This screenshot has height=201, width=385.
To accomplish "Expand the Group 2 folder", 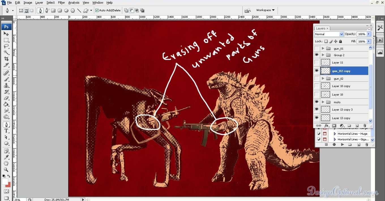I will pyautogui.click(x=323, y=55).
